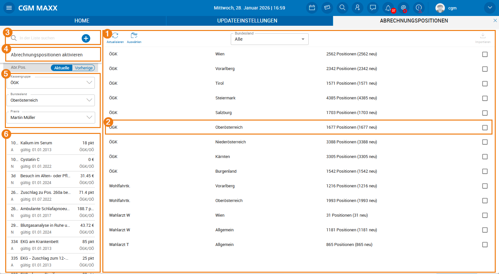Image resolution: width=499 pixels, height=274 pixels.
Task: Click Abrechnungspositionen aktivieren
Action: pos(47,55)
